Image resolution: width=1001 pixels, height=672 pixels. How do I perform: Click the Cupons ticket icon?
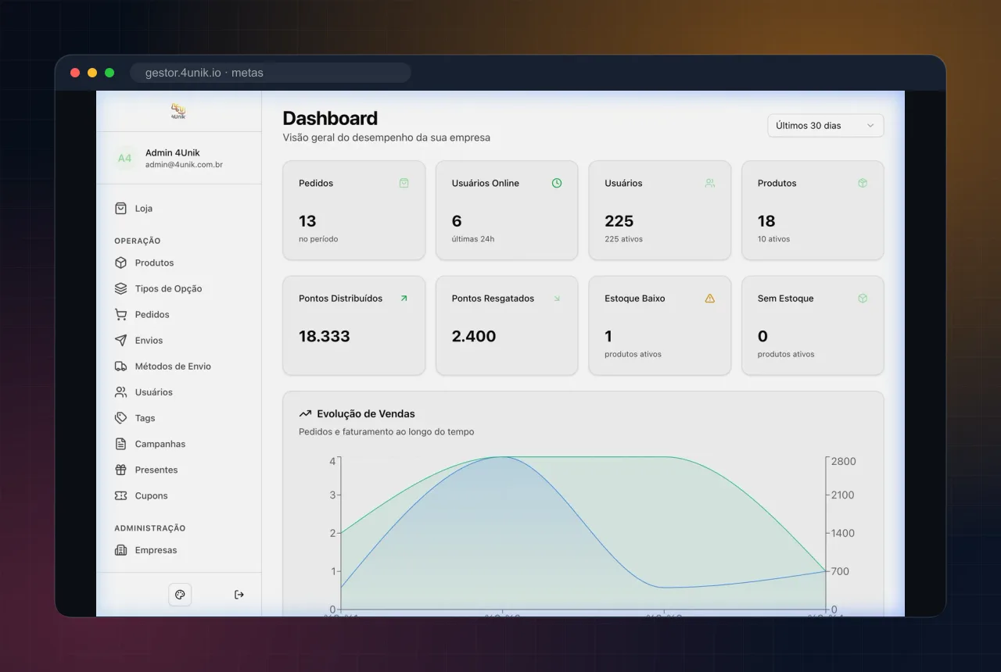[120, 495]
